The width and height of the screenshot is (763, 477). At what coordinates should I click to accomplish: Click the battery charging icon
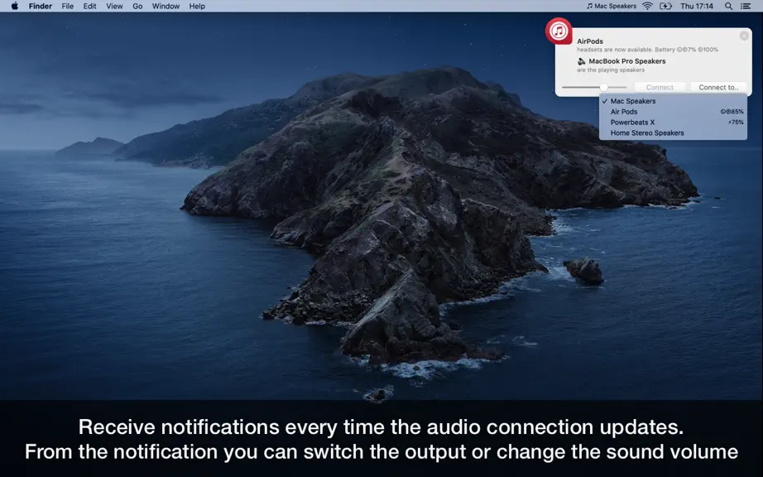pos(665,6)
